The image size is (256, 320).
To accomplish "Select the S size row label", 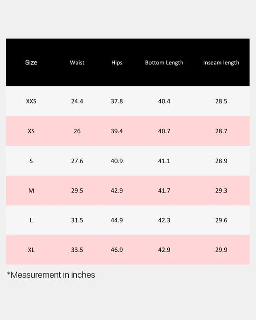I will coord(31,161).
